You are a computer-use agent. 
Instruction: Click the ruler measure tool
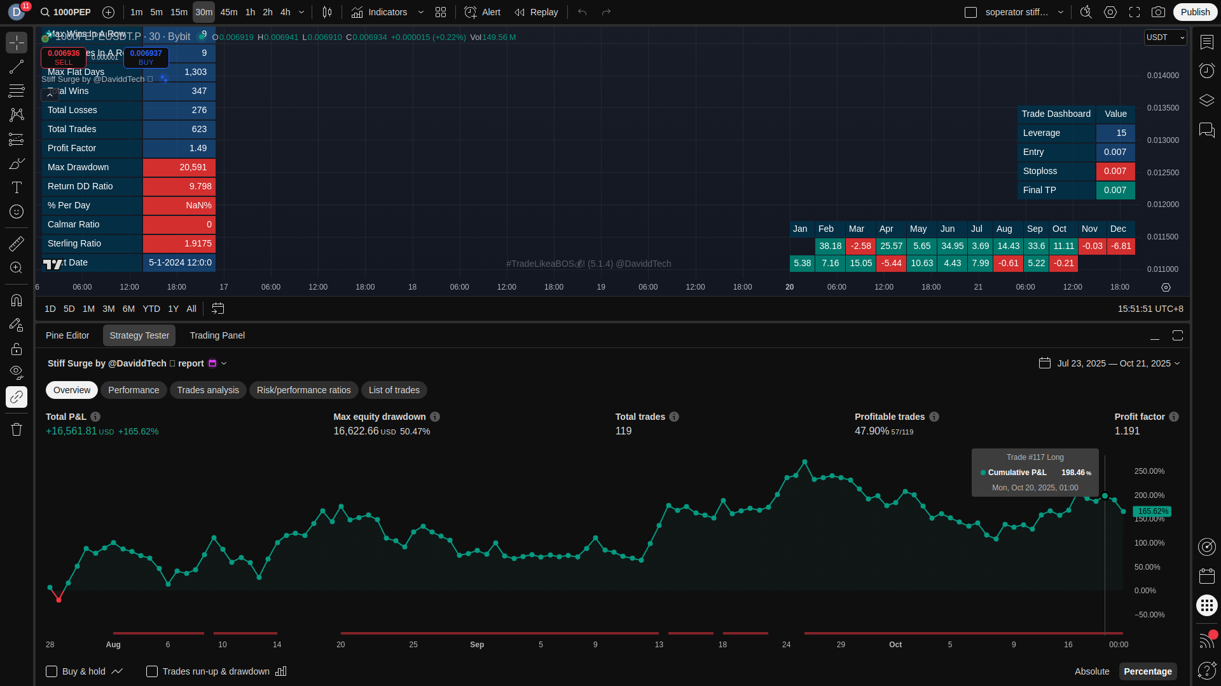pyautogui.click(x=17, y=243)
